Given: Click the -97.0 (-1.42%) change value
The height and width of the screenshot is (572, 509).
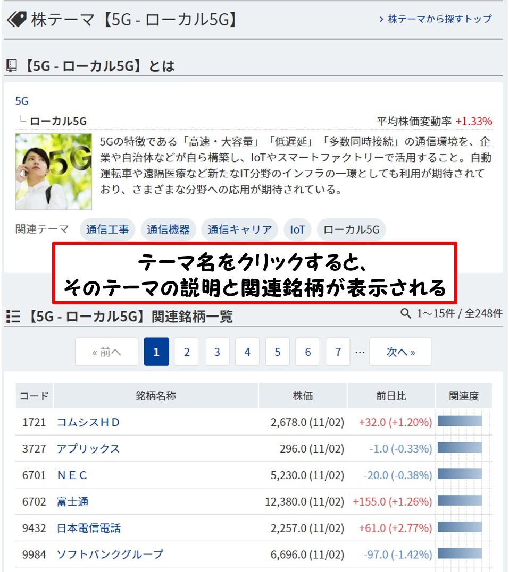Looking at the screenshot, I should (x=397, y=554).
